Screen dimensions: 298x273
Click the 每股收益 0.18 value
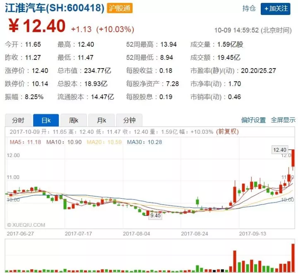pos(166,71)
